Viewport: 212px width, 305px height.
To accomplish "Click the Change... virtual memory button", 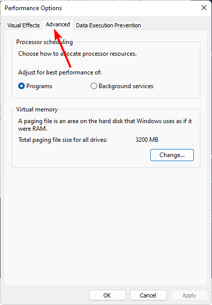I will click(172, 155).
